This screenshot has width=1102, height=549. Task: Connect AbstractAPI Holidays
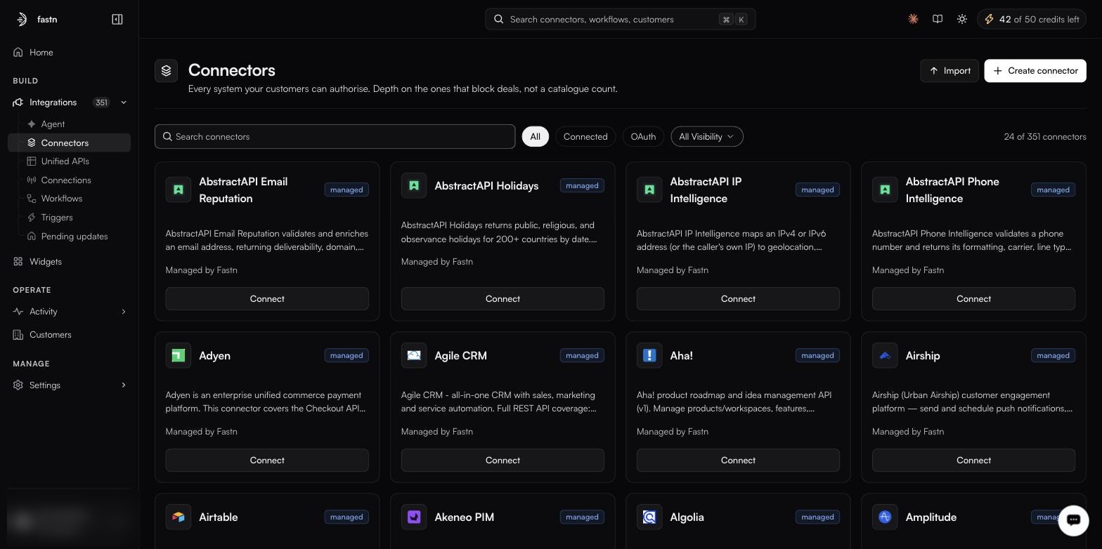[503, 298]
